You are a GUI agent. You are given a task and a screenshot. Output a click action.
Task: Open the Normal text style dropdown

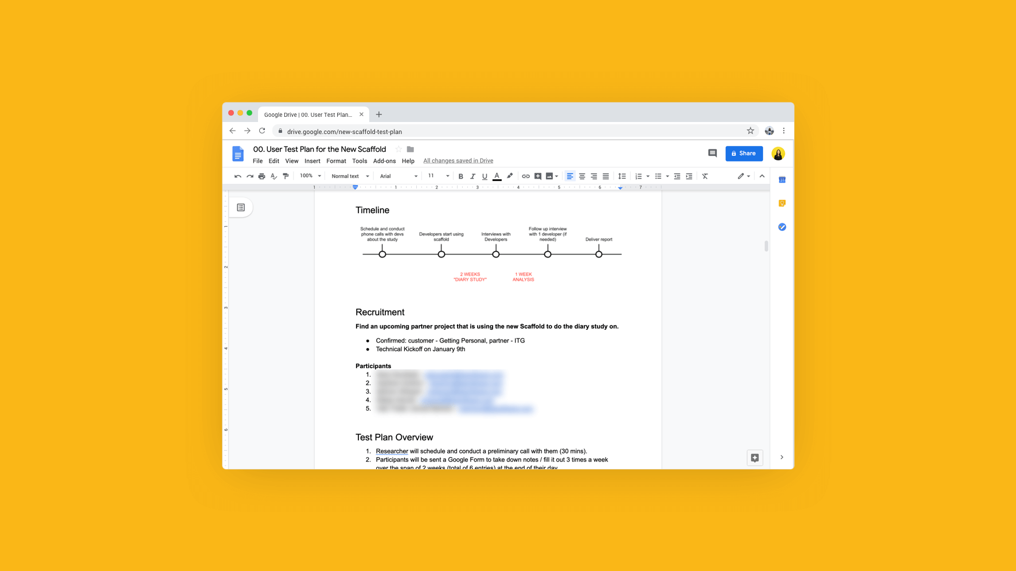[x=350, y=176]
